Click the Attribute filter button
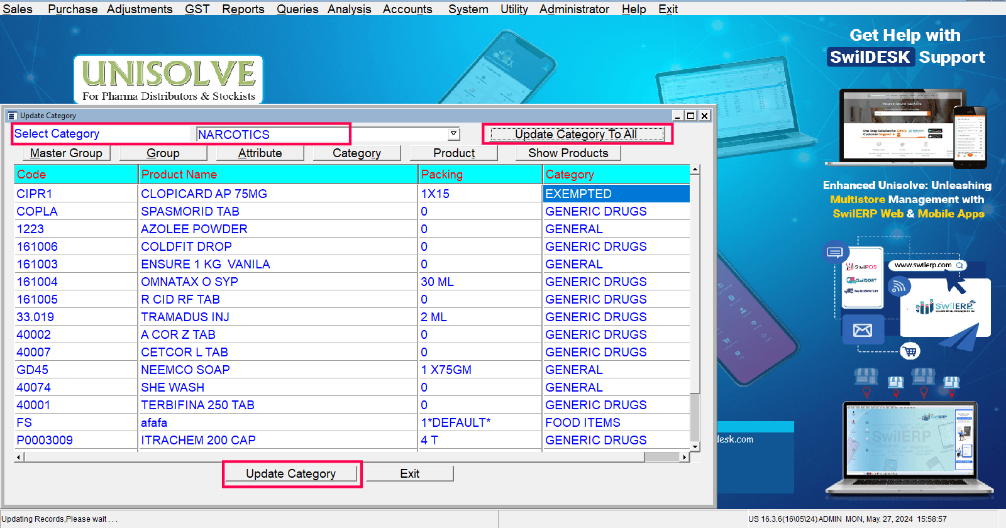 tap(260, 153)
